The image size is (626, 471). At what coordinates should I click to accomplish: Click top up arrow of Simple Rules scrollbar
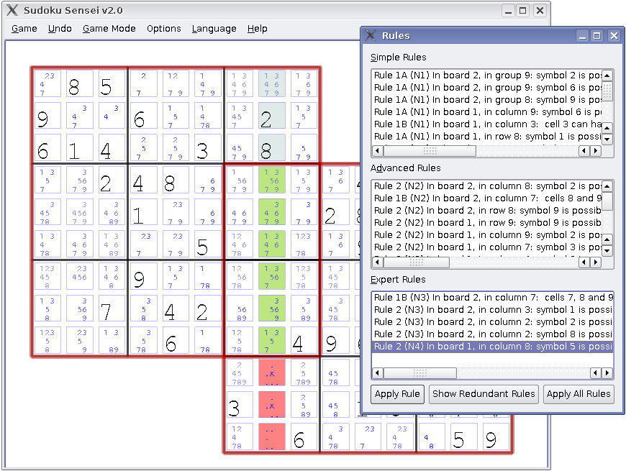click(x=607, y=76)
